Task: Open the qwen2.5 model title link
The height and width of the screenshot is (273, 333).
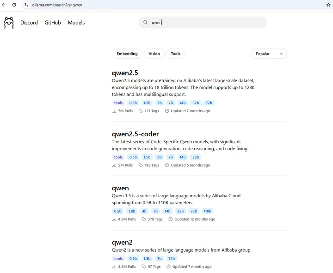Action: pos(125,73)
